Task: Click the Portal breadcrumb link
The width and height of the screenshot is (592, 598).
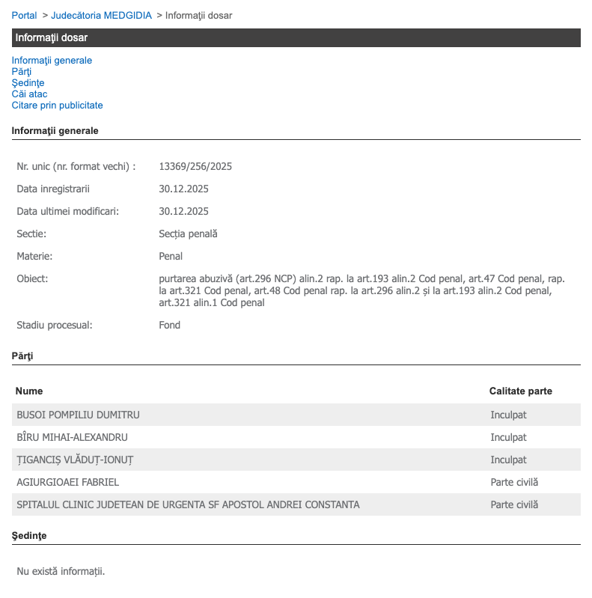Action: pos(24,16)
